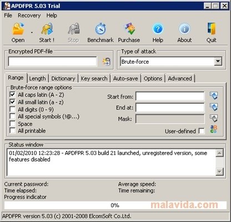Screen dimensions: 231x222
Task: Click icon next to Start from field
Action: click(x=214, y=95)
